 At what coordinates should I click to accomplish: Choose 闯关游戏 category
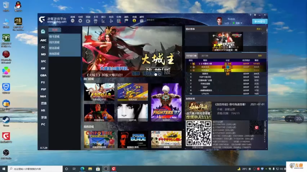(64, 42)
